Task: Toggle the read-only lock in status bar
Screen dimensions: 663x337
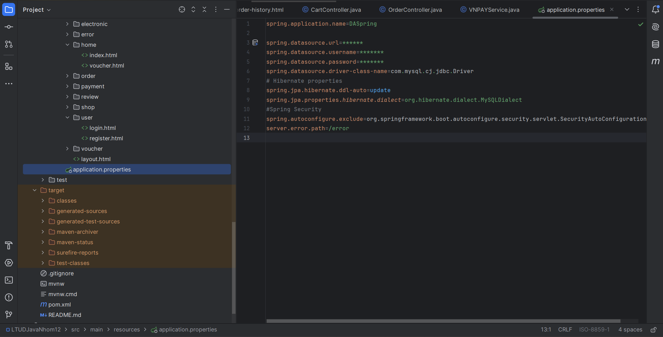Action: (653, 330)
